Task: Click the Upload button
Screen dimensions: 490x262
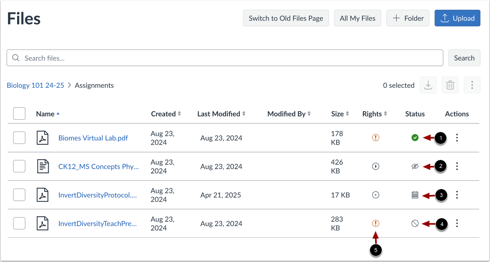Action: tap(457, 18)
